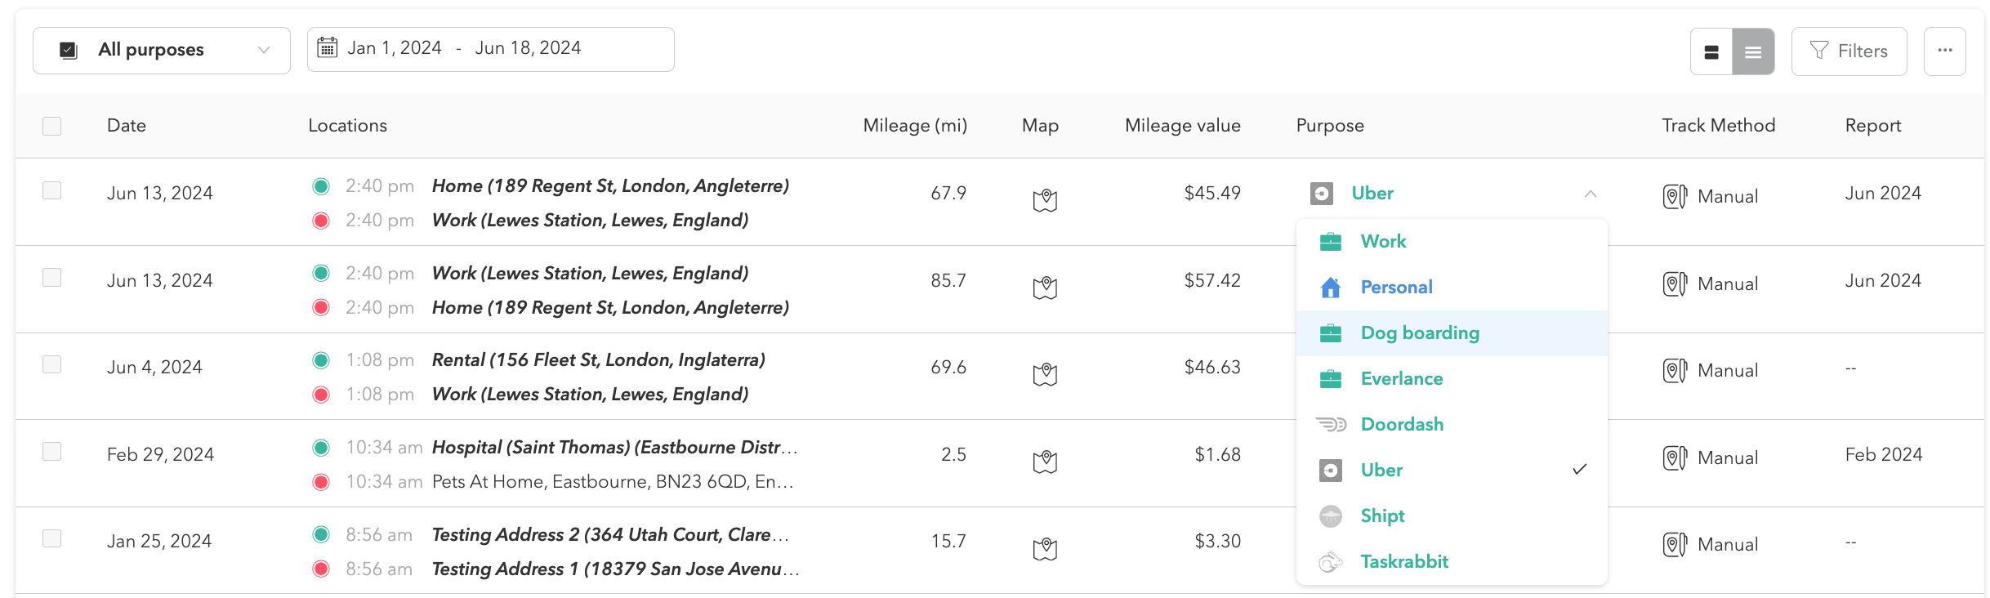Sort by the Mileage (mi) column header
Screen dimensions: 1990x598
915,126
